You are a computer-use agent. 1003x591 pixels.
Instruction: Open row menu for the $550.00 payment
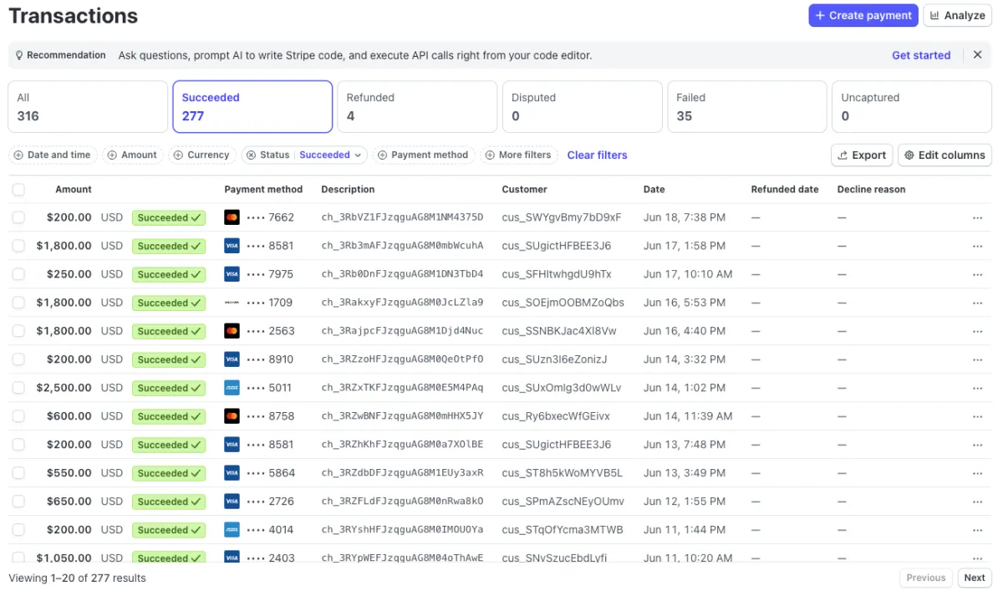pyautogui.click(x=977, y=473)
